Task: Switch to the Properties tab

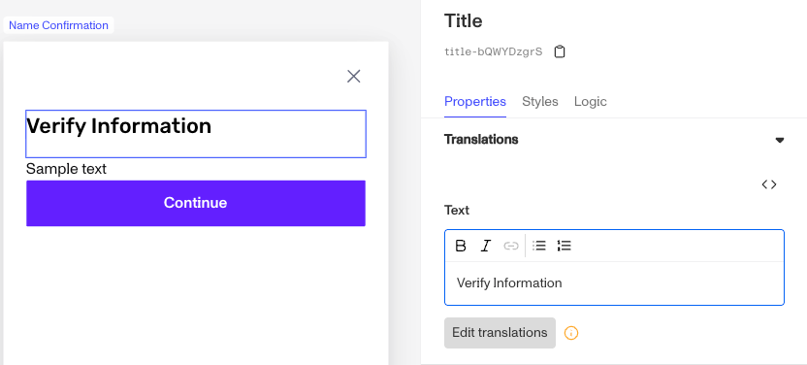Action: (475, 101)
